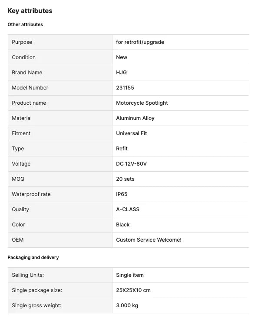Click the IP65 waterproof rate value
The height and width of the screenshot is (319, 261).
[122, 194]
